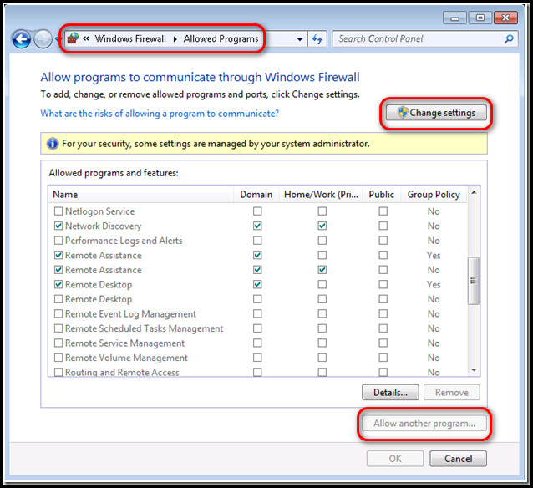Click the list scrollbar down arrow

tap(474, 370)
